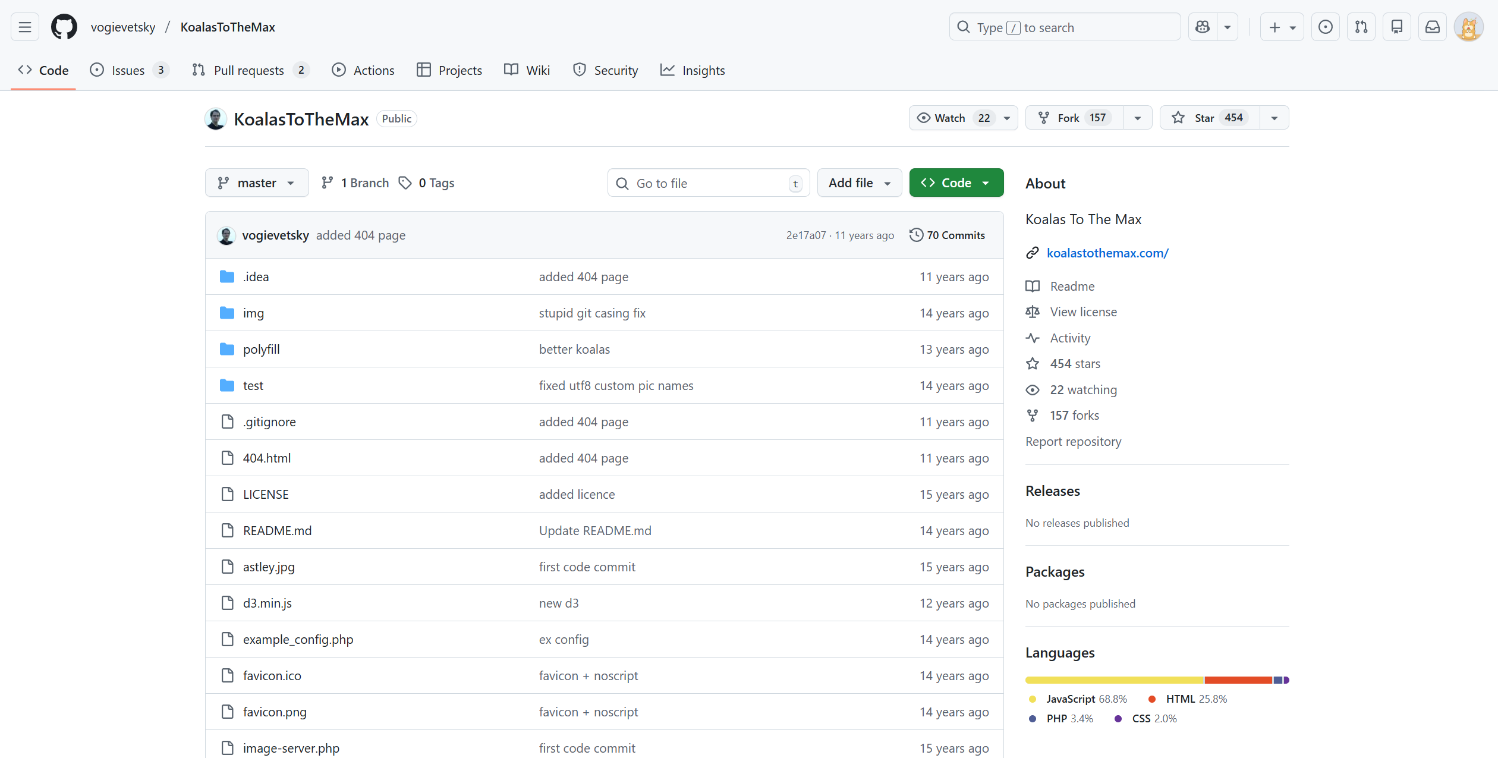Select the JavaScript segment of the language bar
The height and width of the screenshot is (758, 1498).
tap(1112, 680)
